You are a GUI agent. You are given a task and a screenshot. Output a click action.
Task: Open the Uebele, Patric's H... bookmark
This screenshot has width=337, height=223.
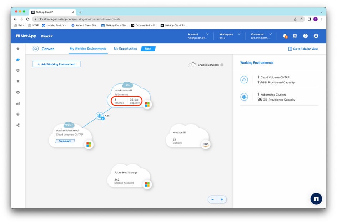(55, 25)
